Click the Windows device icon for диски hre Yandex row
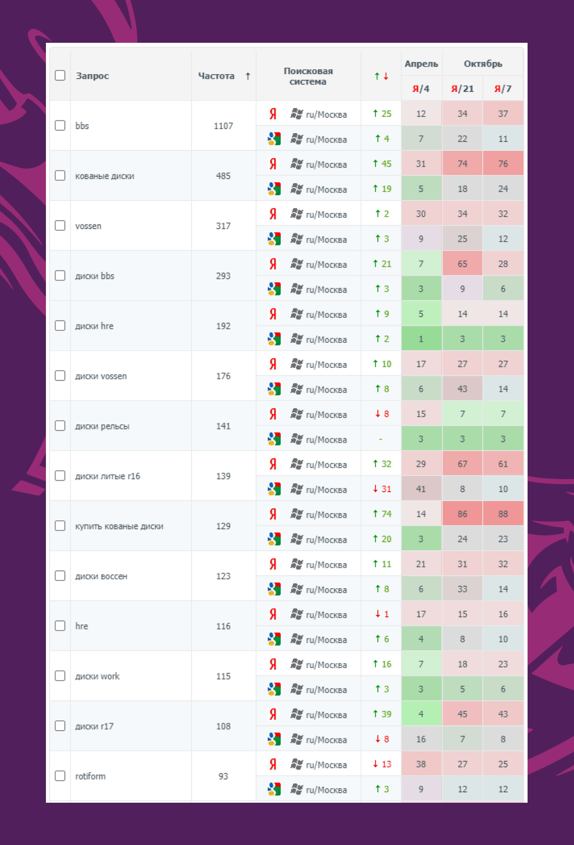The height and width of the screenshot is (845, 574). click(x=296, y=314)
